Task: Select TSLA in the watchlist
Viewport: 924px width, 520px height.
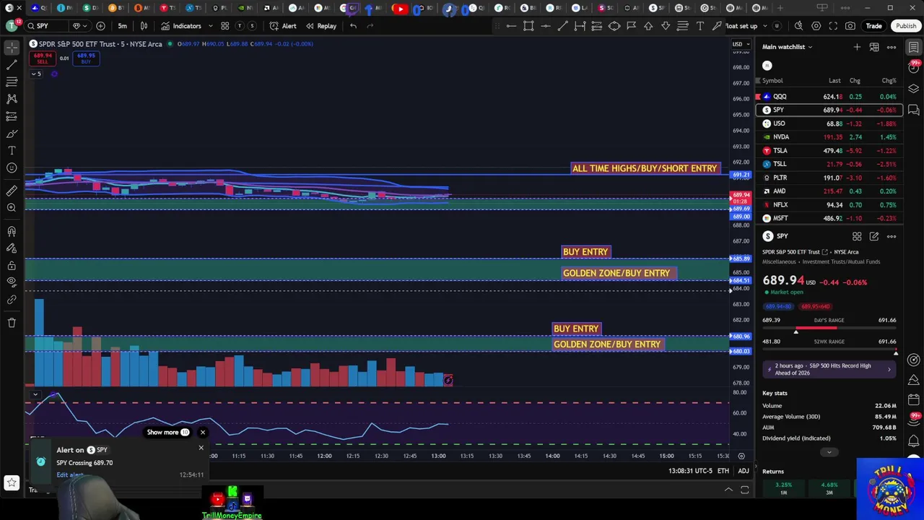Action: 829,151
